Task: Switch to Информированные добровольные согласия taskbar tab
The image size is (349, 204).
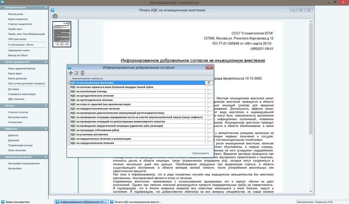Action: click(82, 202)
